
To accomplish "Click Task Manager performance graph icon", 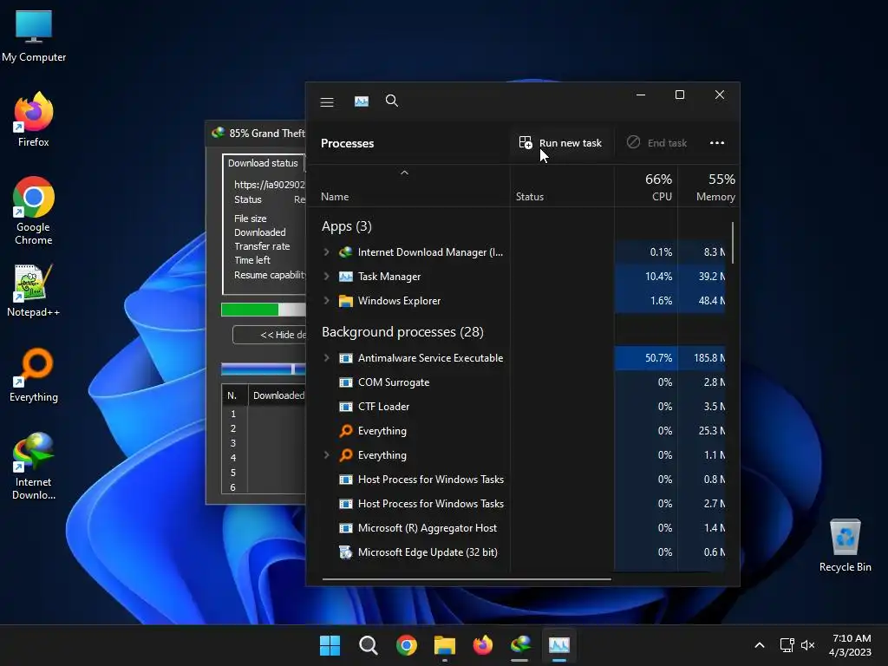I will pos(362,101).
